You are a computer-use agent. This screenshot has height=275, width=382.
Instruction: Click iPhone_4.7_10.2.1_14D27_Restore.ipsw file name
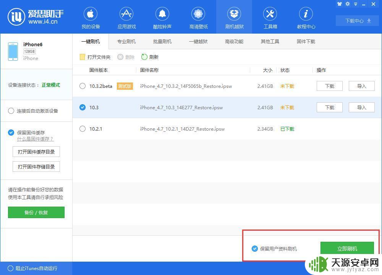(182, 129)
